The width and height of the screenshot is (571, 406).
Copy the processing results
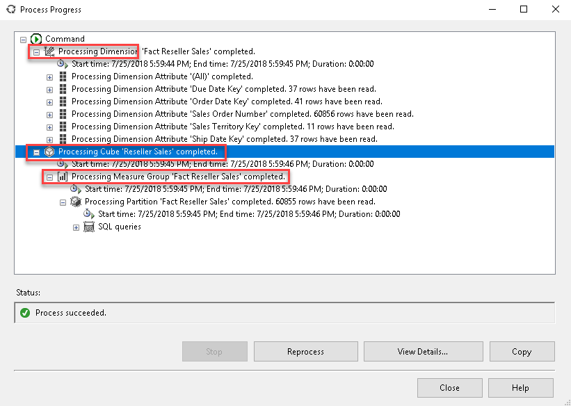[x=522, y=351]
